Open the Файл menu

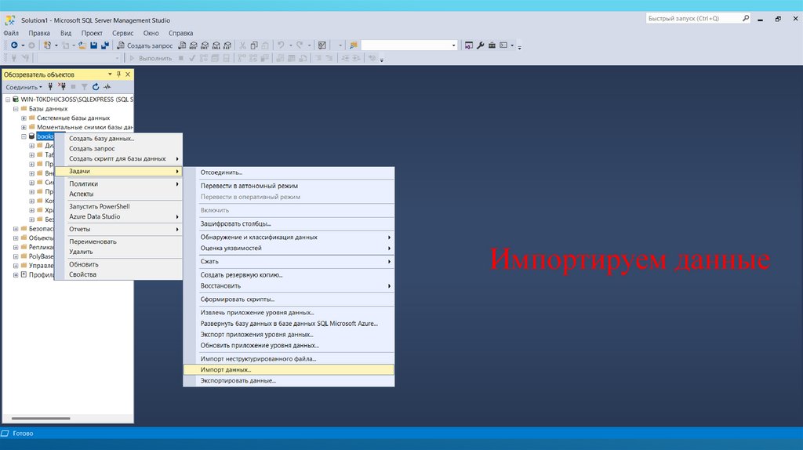[11, 33]
